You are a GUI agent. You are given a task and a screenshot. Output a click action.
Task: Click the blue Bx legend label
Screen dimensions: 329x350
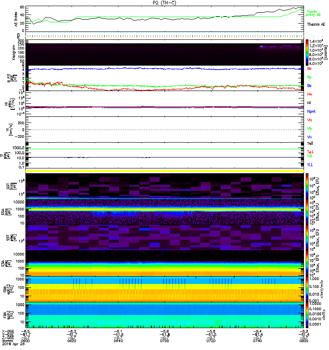tap(309, 85)
